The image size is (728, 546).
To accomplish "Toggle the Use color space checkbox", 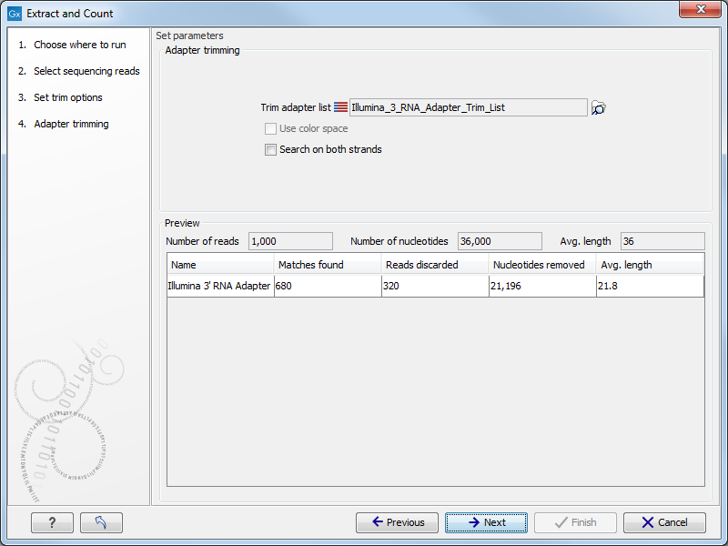I will [x=270, y=128].
